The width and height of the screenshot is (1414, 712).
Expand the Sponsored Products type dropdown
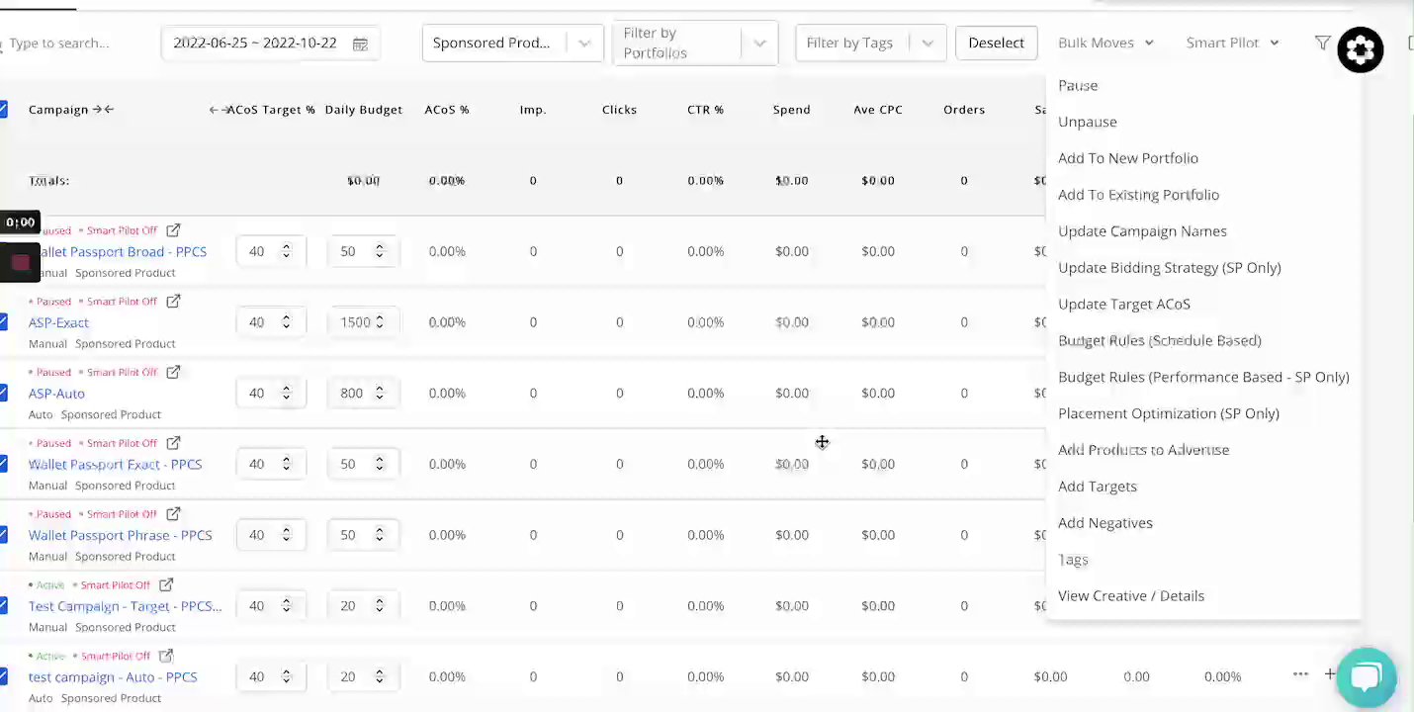(583, 44)
